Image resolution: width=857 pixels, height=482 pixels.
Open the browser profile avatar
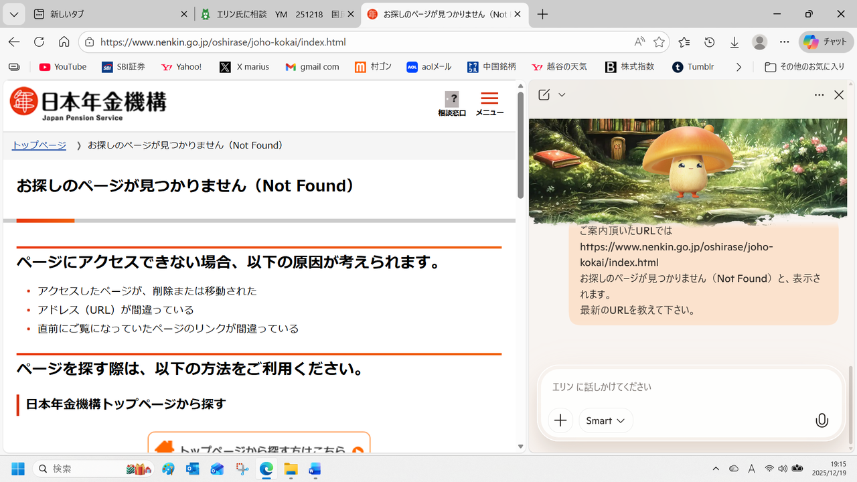point(759,42)
